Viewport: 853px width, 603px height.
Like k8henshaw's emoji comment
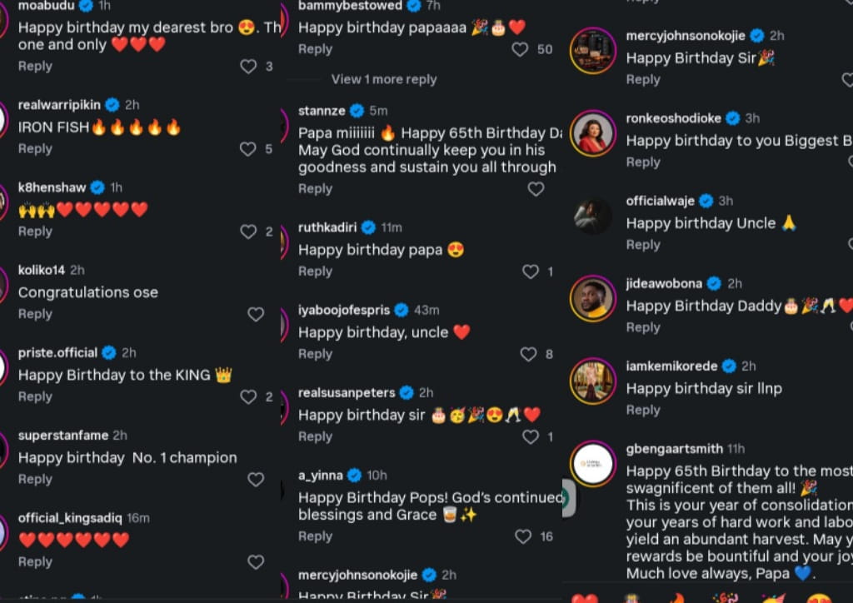click(x=248, y=232)
